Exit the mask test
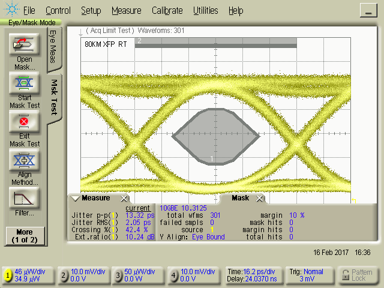 point(25,122)
